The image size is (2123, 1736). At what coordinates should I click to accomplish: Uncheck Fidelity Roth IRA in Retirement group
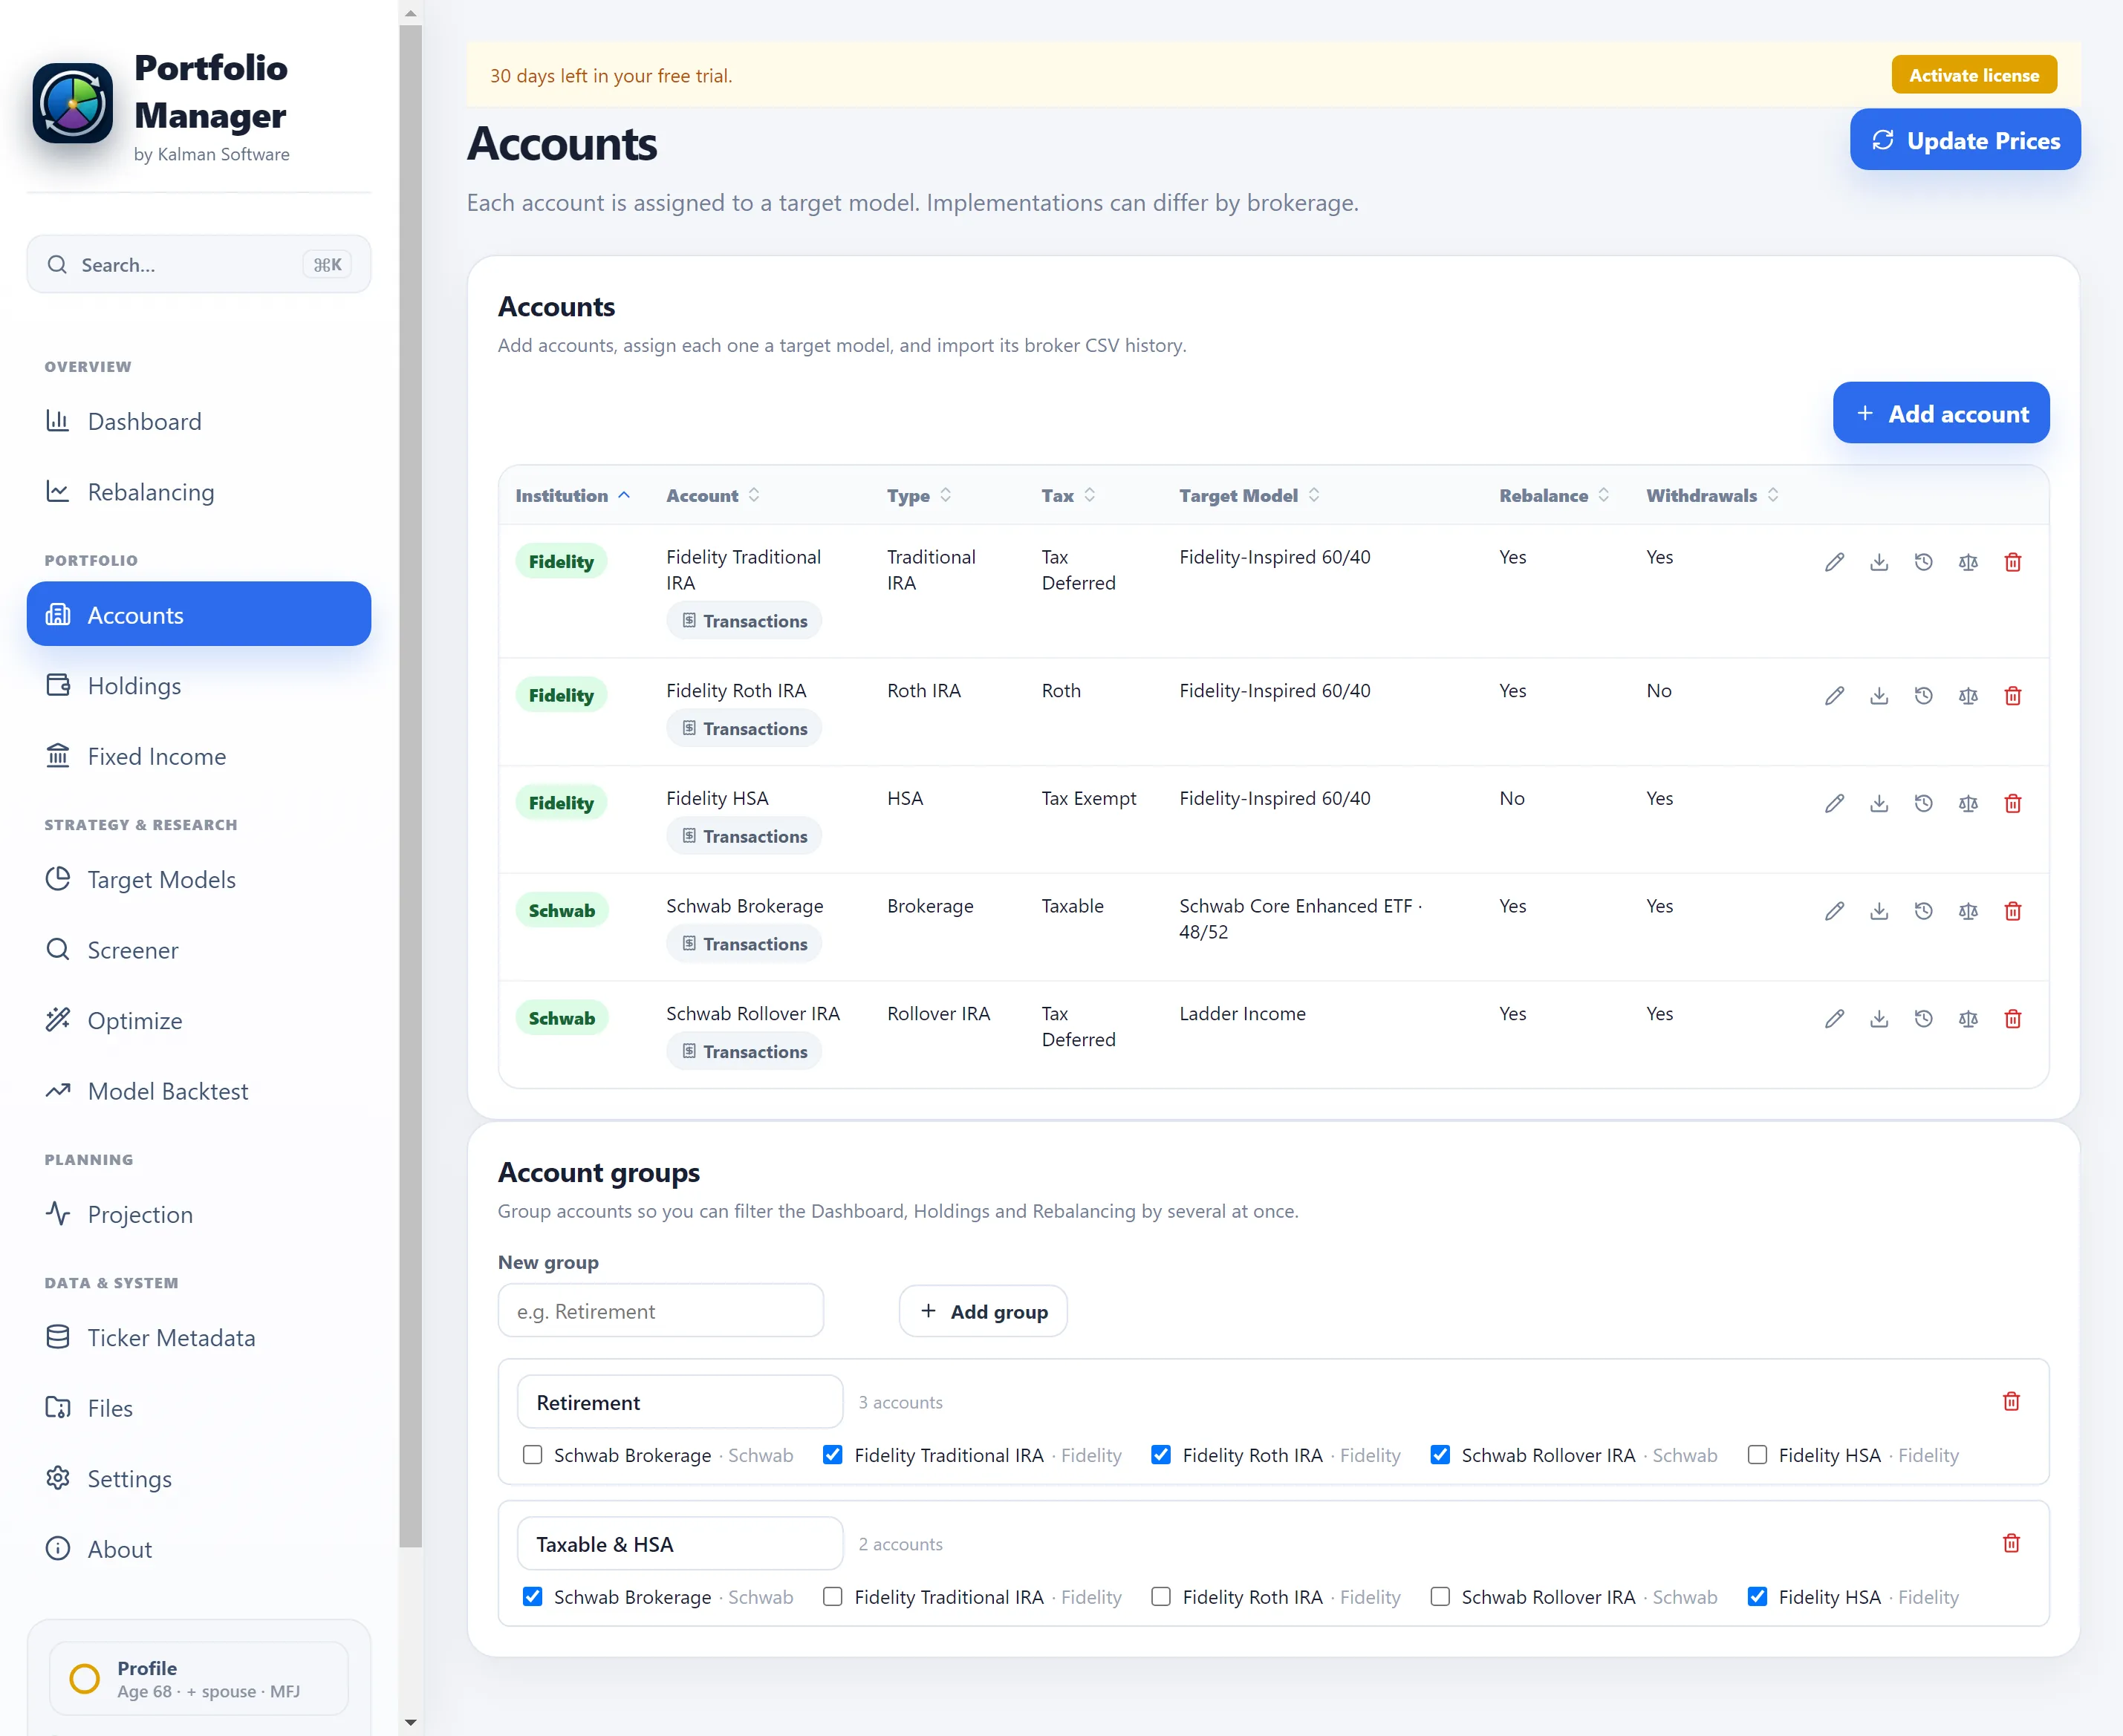1160,1455
